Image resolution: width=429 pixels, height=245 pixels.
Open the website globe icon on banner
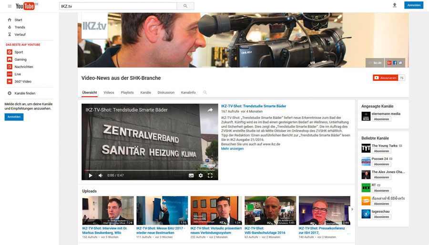400,63
